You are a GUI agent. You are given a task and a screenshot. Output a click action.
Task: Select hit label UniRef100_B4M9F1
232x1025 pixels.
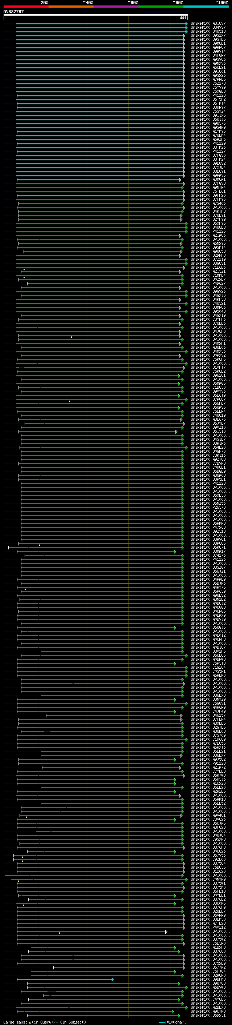tap(208, 343)
